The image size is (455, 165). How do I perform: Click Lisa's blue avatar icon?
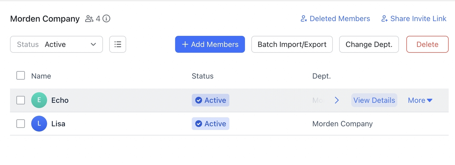pos(39,124)
